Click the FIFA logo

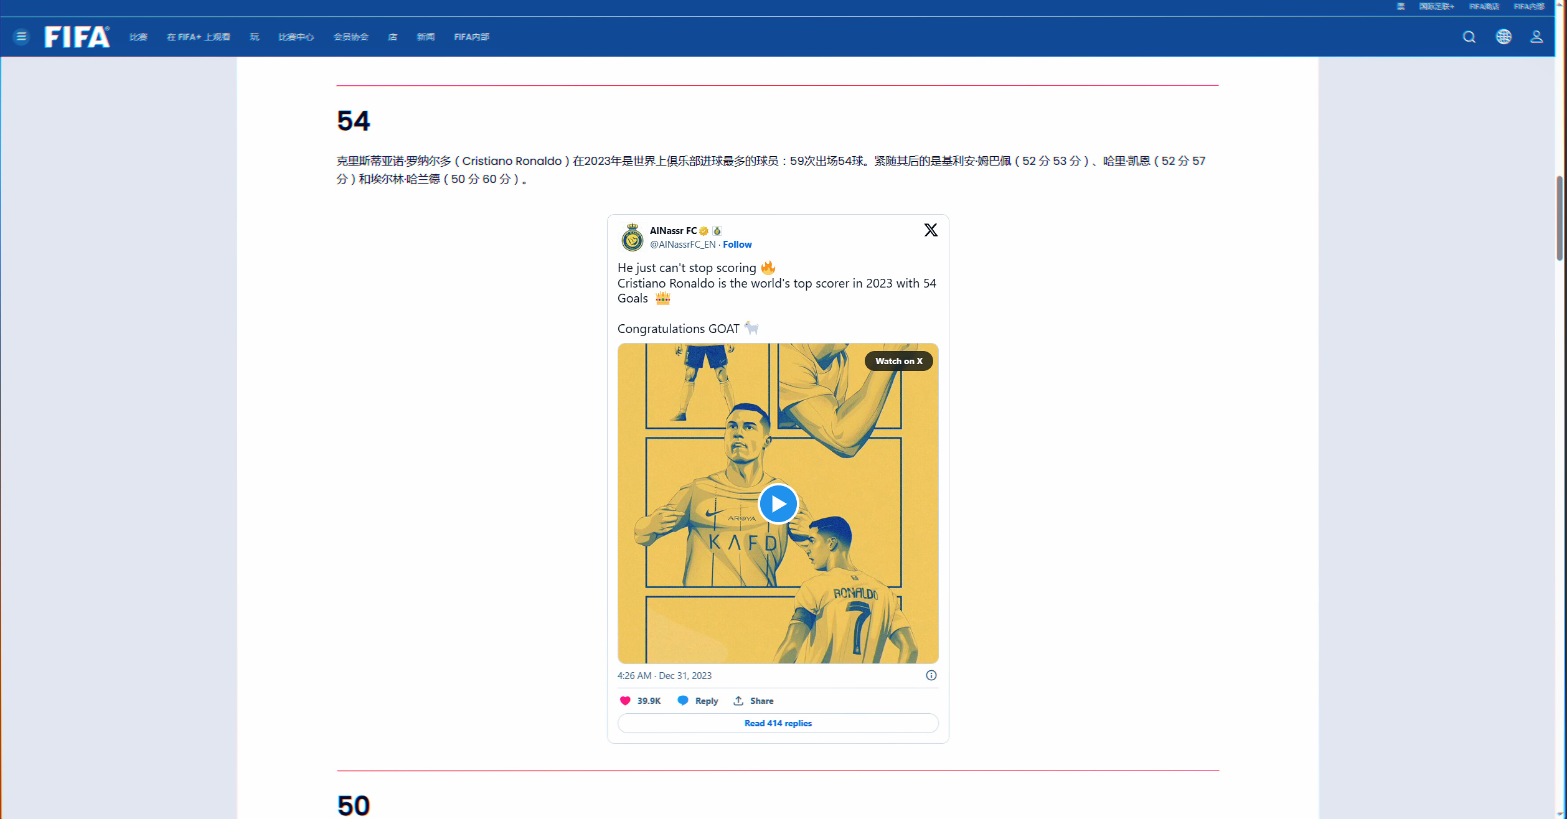[x=77, y=37]
